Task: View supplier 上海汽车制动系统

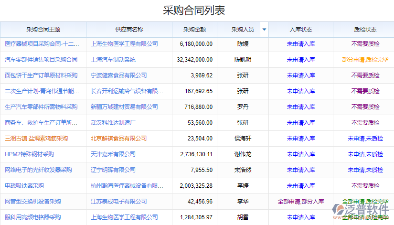Action: point(113,60)
